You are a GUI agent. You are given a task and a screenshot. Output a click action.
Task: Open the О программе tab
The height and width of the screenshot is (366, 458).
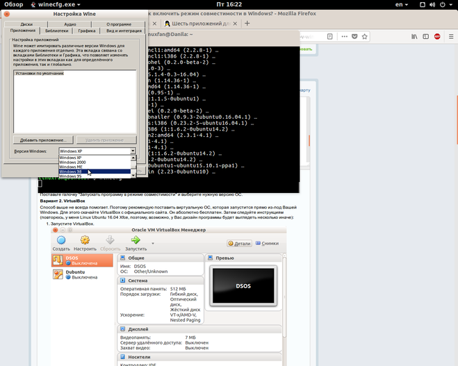click(119, 24)
